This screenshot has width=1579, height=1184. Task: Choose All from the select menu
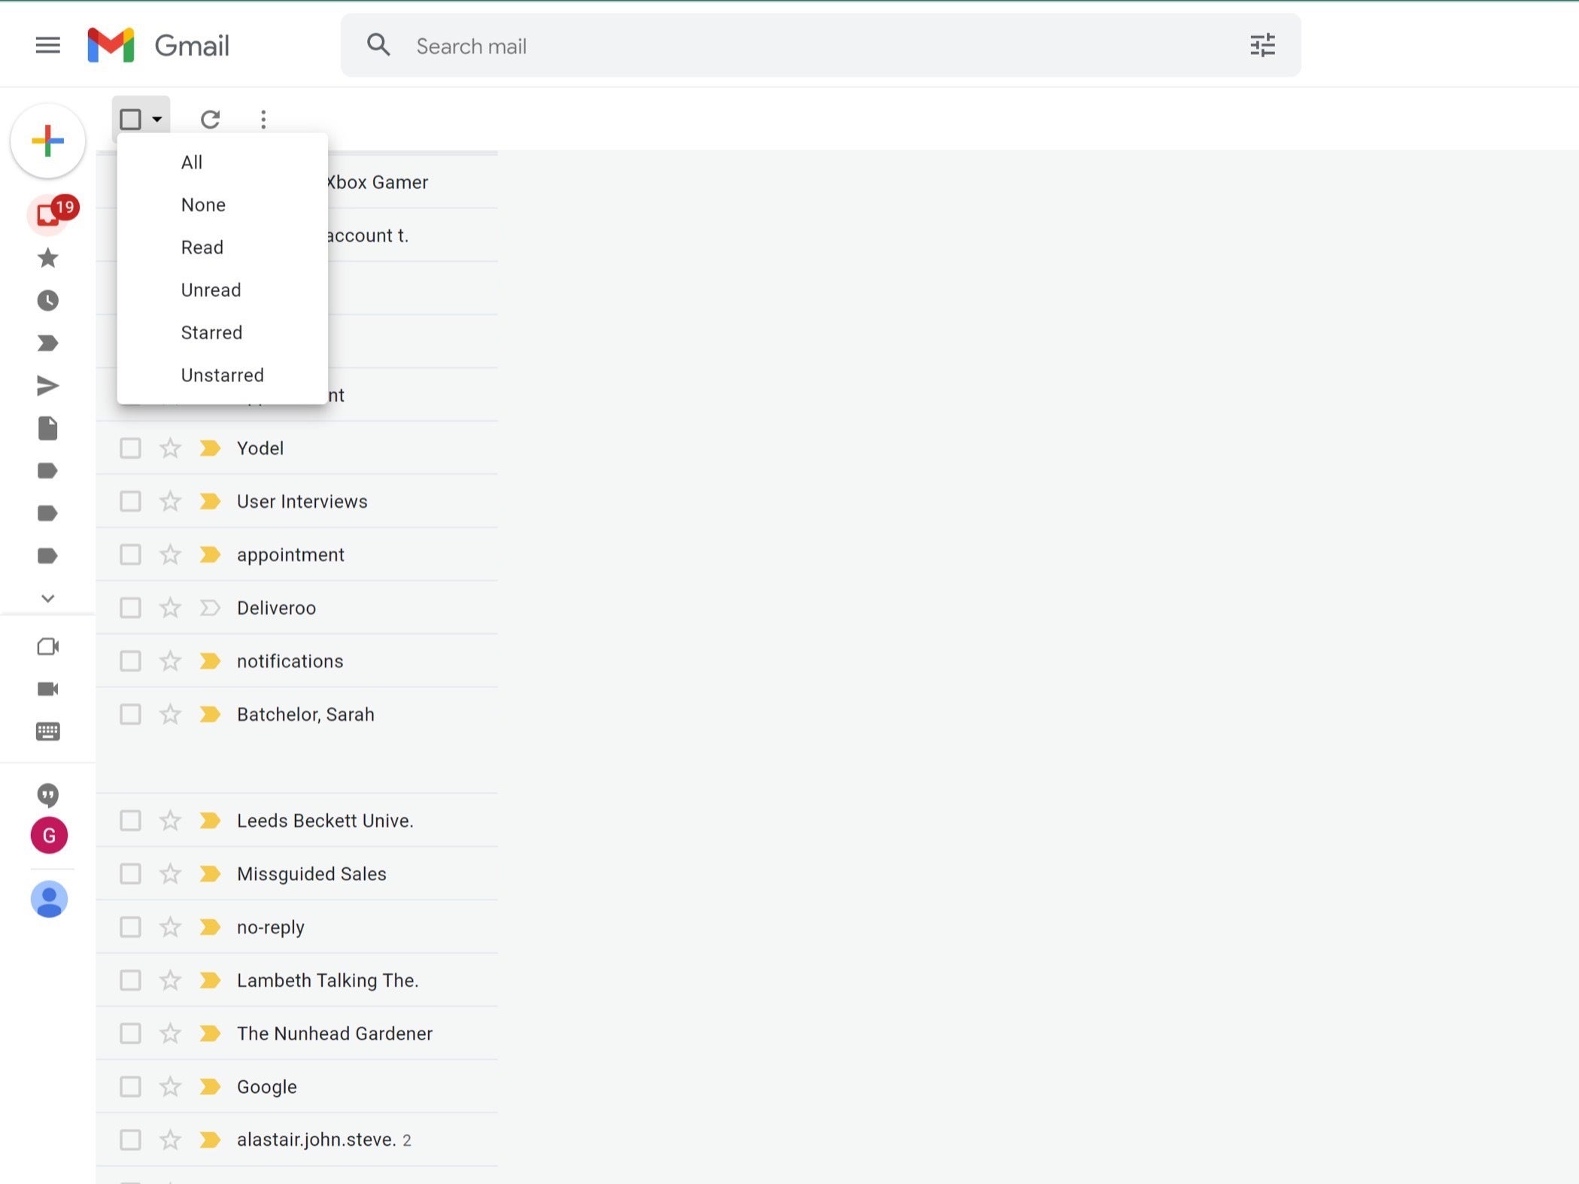click(223, 162)
